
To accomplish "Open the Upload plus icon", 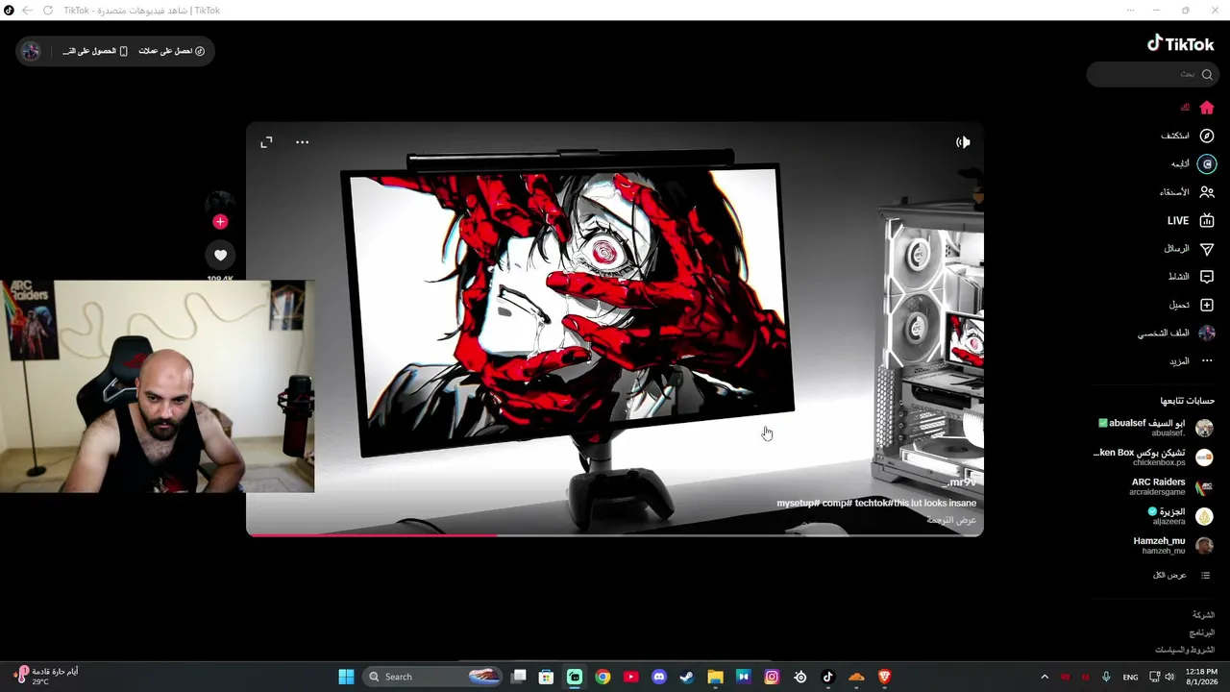I will (1207, 305).
